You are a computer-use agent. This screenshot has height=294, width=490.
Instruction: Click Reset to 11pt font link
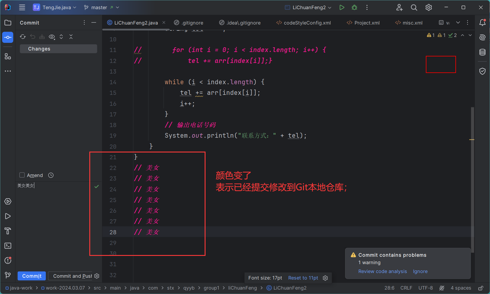[x=303, y=278]
